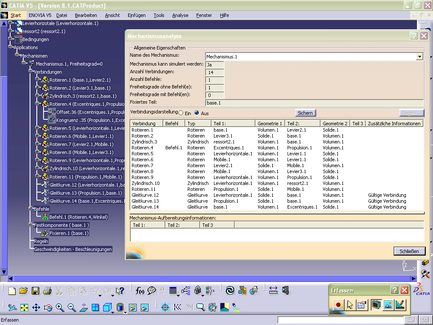The image size is (433, 325).
Task: Choose the select-mode arrow in Erfassen toolbar
Action: coord(350,305)
